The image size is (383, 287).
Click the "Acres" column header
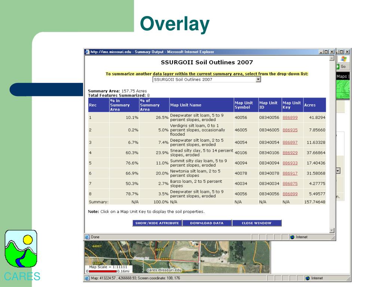(x=315, y=105)
